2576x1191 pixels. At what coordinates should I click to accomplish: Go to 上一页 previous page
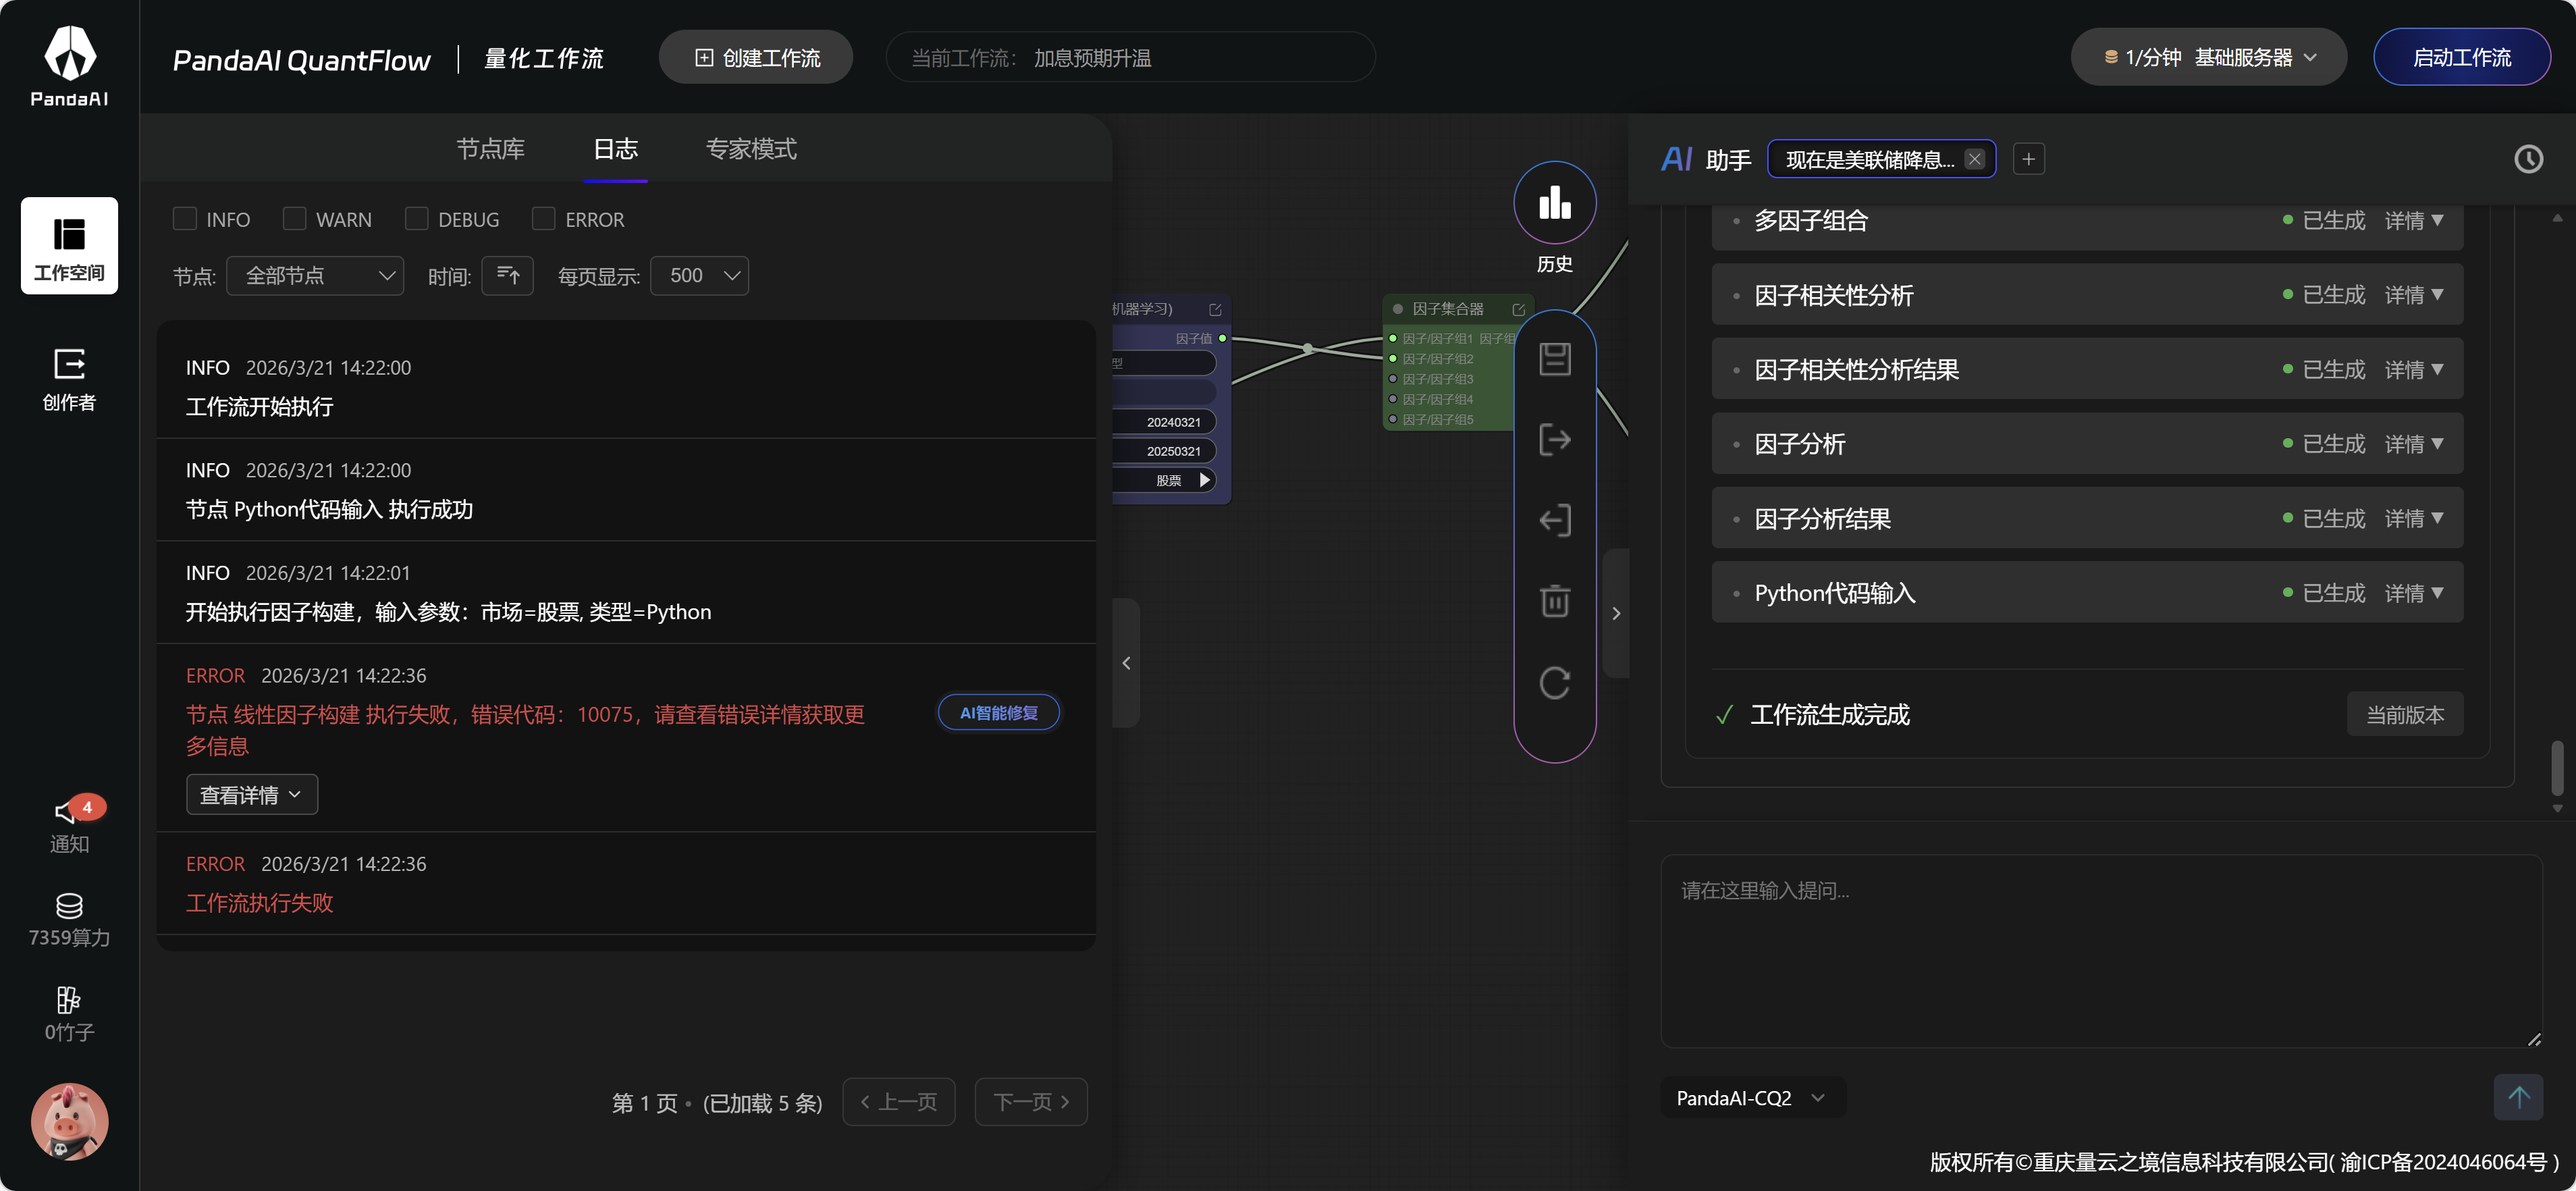(x=898, y=1102)
